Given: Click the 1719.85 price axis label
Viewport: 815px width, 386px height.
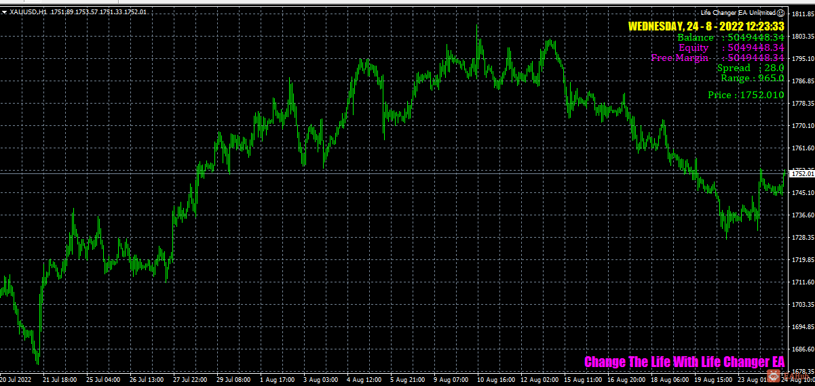Looking at the screenshot, I should coord(802,259).
